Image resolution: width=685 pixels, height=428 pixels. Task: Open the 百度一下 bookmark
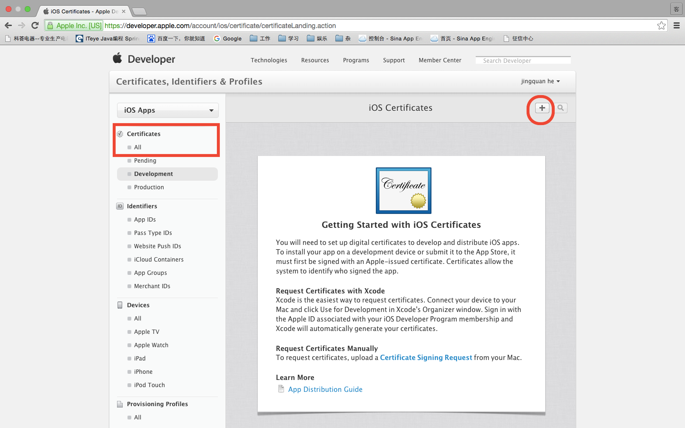pyautogui.click(x=176, y=39)
